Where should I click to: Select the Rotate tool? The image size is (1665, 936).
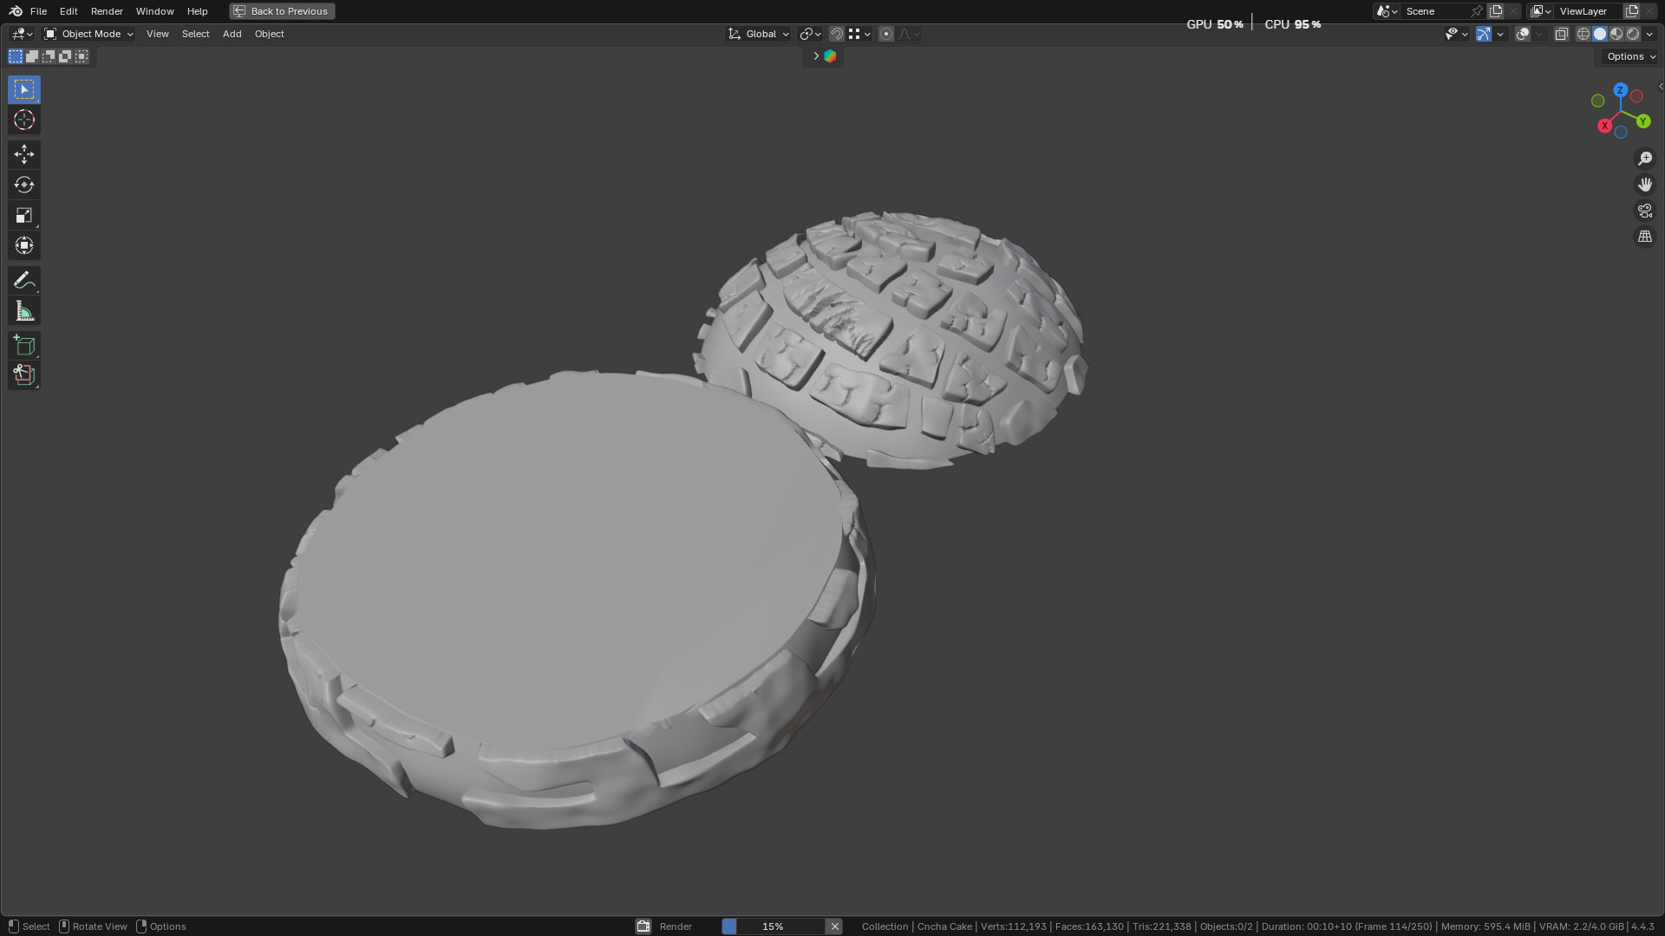[x=24, y=185]
